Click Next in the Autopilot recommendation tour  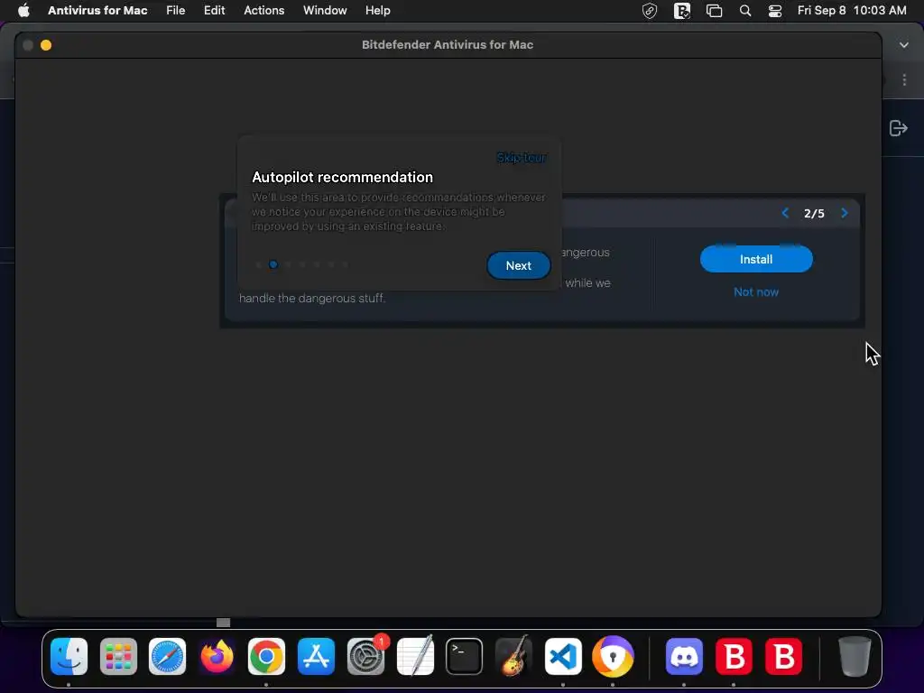(x=519, y=265)
